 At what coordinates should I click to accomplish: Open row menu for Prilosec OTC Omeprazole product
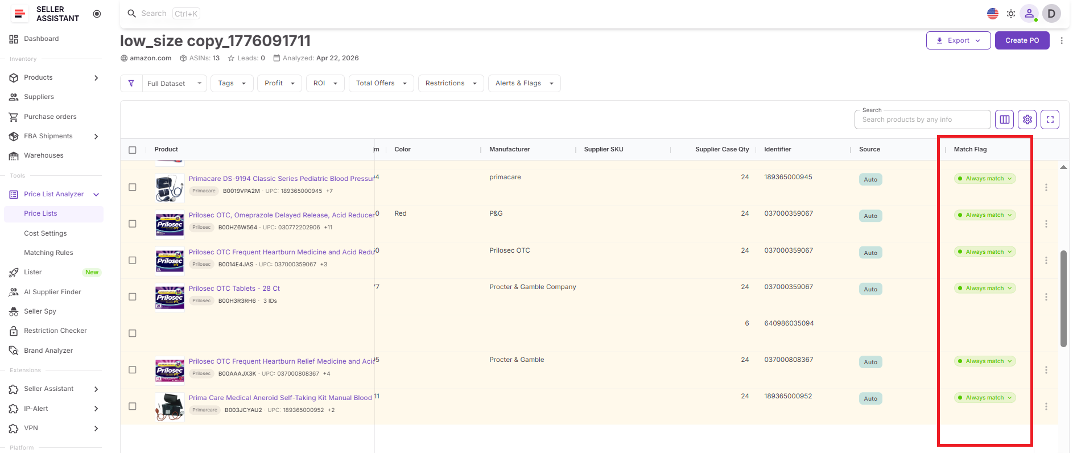tap(1046, 224)
